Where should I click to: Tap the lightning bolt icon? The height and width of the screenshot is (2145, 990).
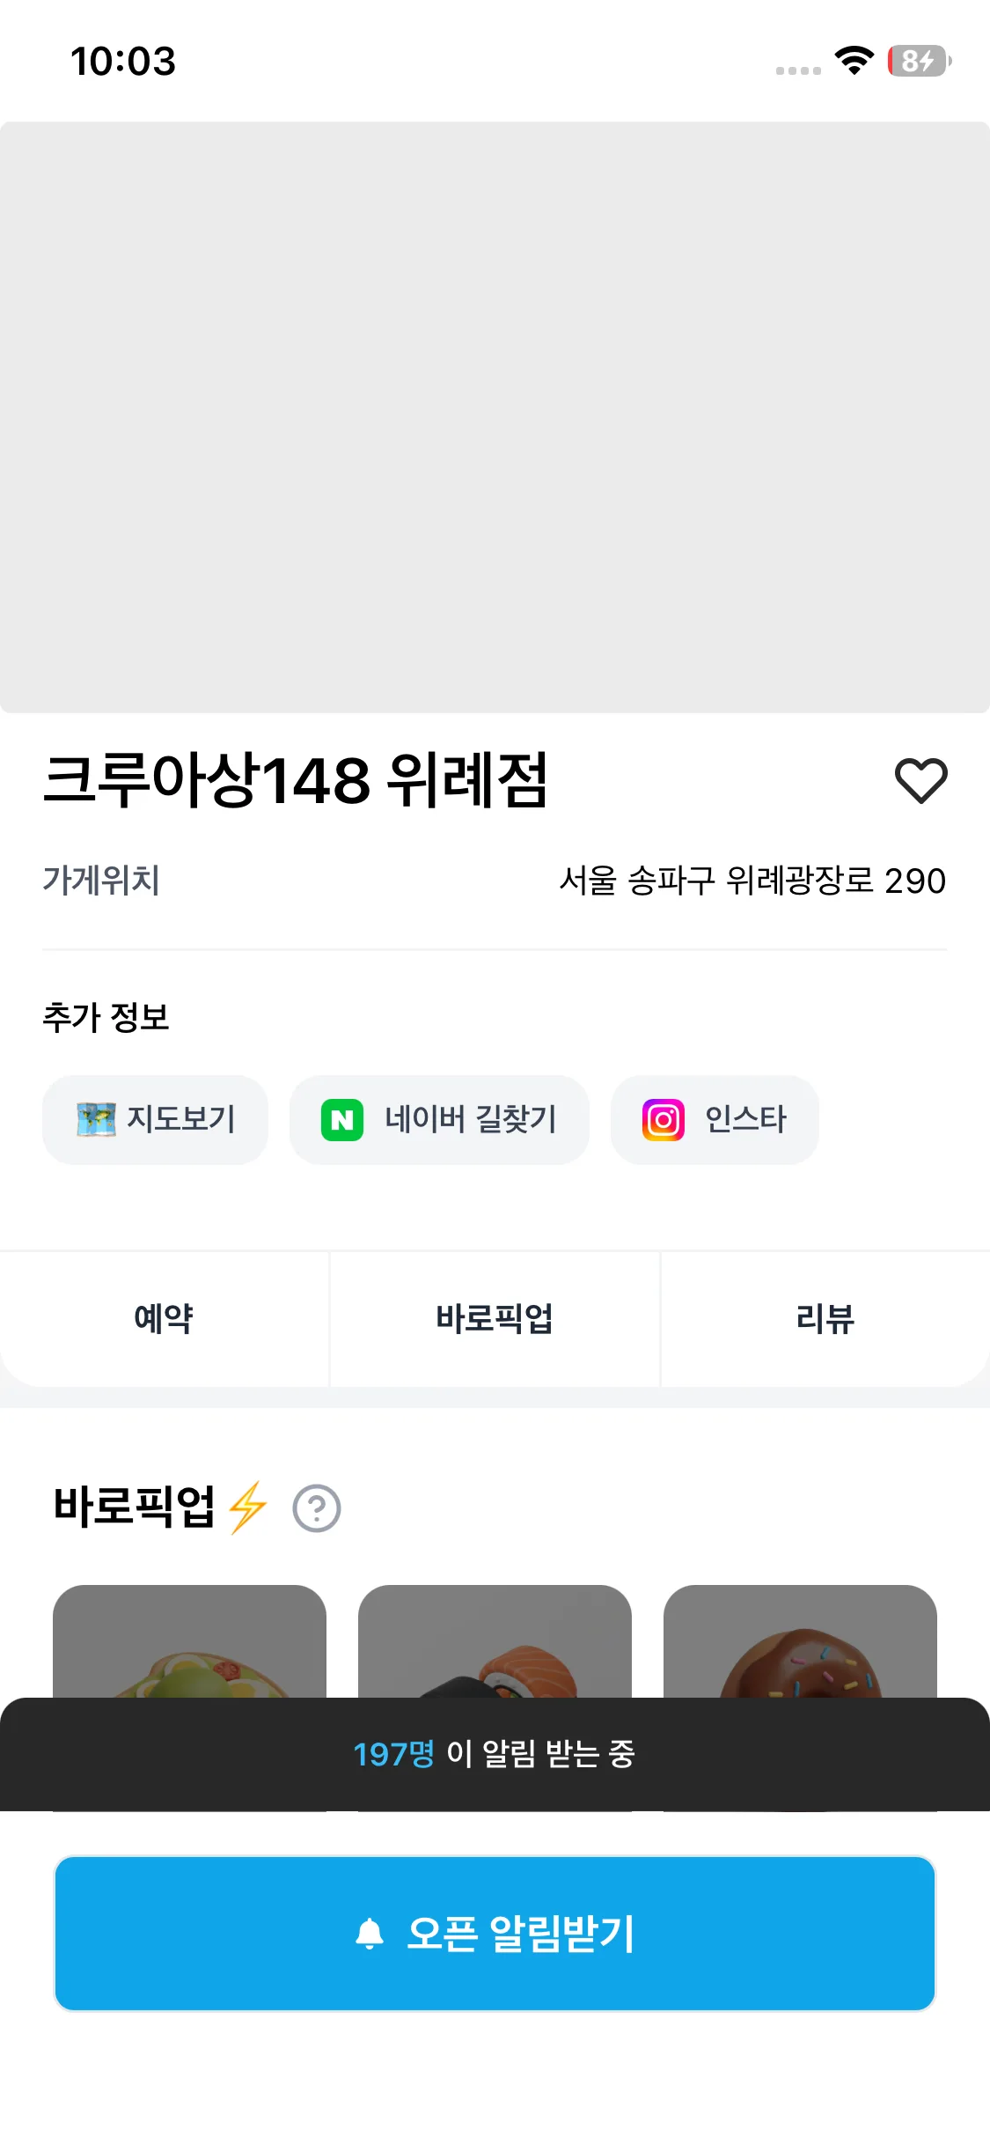[247, 1507]
